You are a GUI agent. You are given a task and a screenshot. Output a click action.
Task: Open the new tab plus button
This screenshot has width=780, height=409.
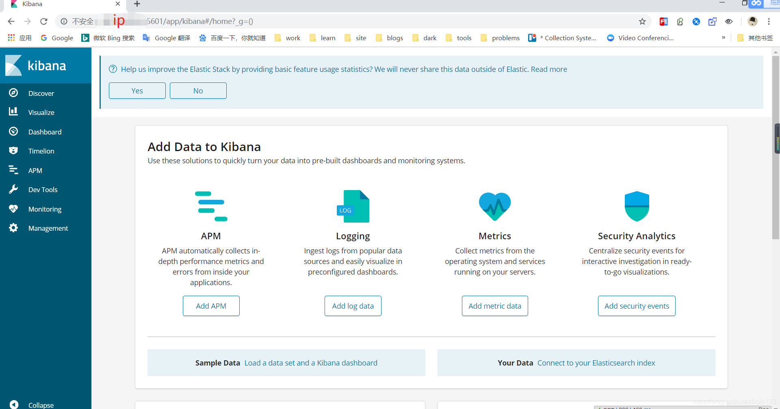coord(137,4)
